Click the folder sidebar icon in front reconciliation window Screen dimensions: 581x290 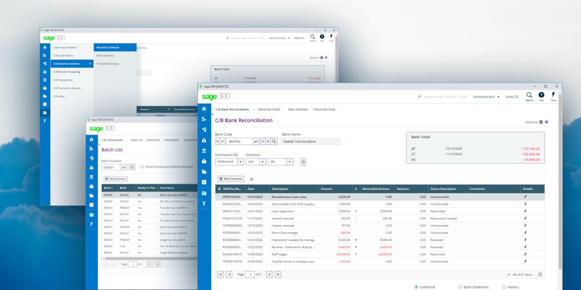pos(204,172)
